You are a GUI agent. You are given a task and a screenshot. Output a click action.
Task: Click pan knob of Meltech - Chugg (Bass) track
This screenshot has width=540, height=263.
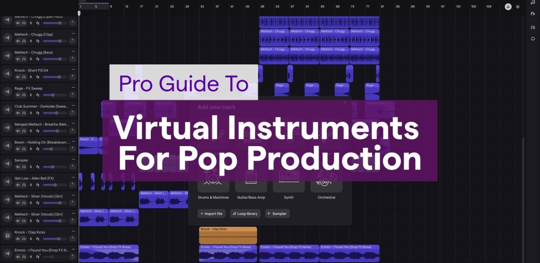point(72,59)
